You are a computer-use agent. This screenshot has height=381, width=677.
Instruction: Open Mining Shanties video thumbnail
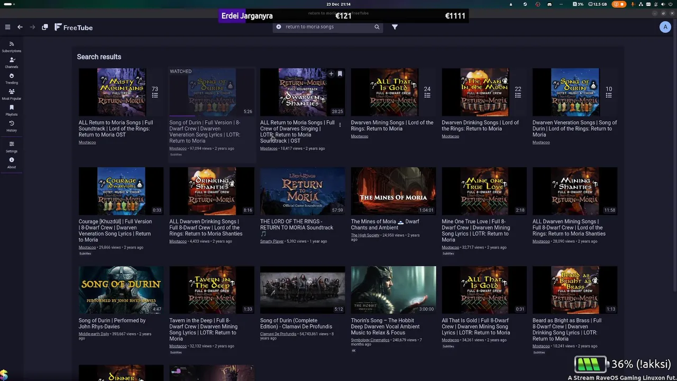[575, 191]
